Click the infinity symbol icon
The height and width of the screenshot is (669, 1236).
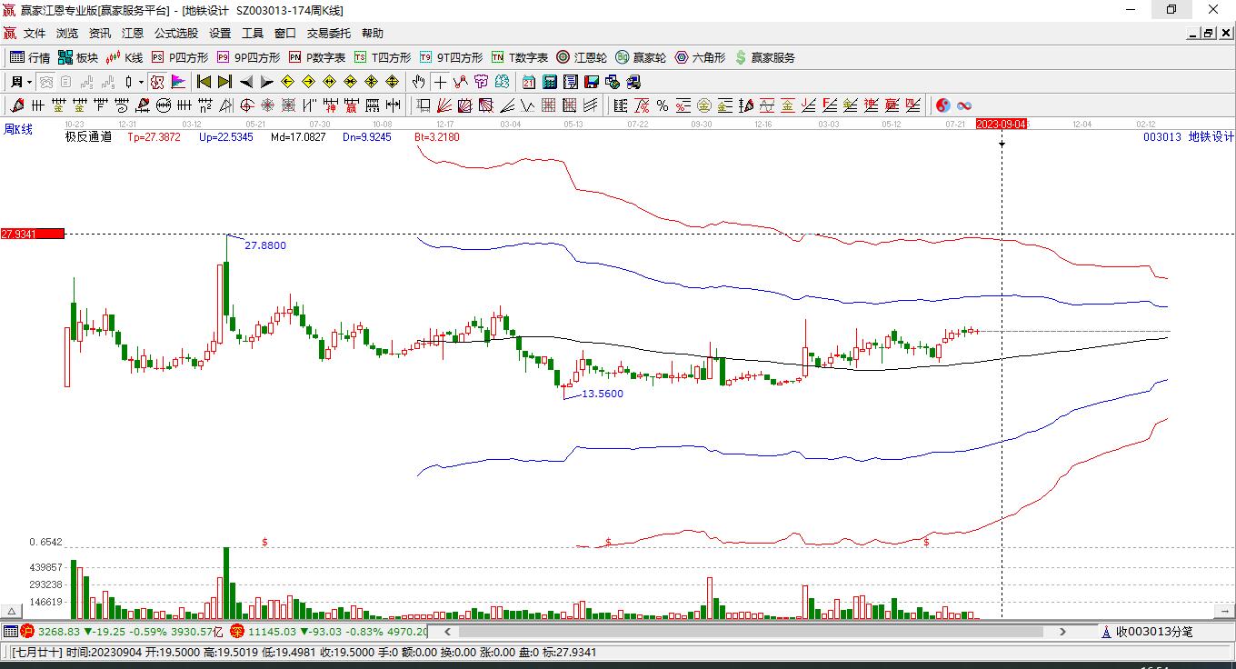(x=964, y=105)
